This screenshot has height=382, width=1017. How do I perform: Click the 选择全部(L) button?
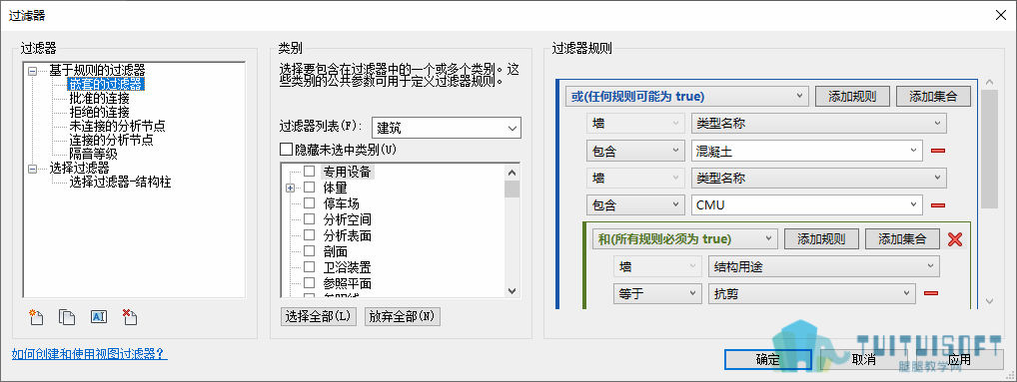coord(320,316)
